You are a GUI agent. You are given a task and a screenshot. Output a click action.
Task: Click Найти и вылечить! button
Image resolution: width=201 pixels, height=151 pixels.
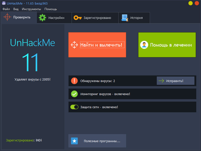click(x=102, y=45)
